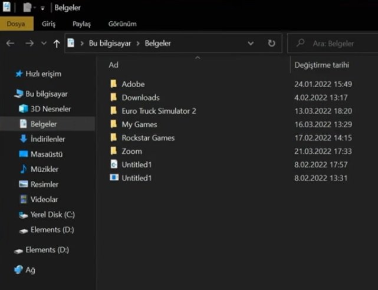Click the Adobe folder icon
Screen dimensions: 378x290
point(114,84)
